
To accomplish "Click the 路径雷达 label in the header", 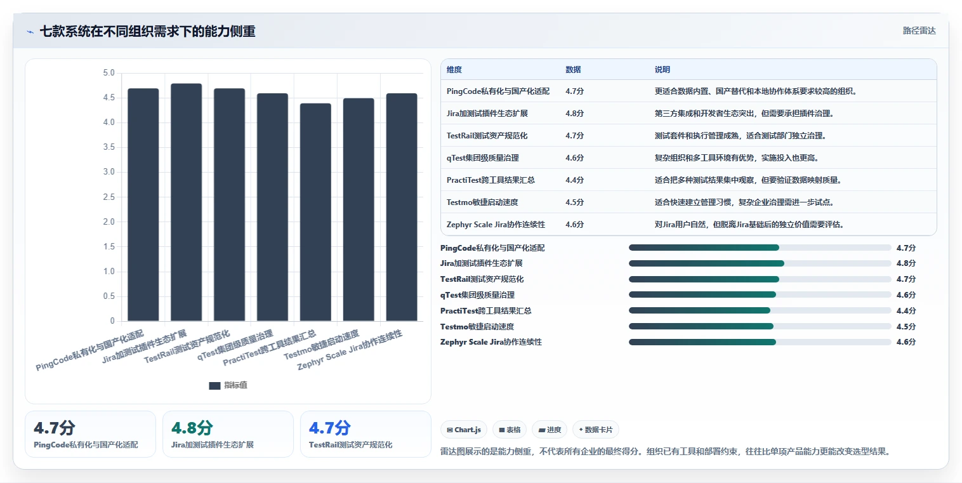I will point(919,30).
